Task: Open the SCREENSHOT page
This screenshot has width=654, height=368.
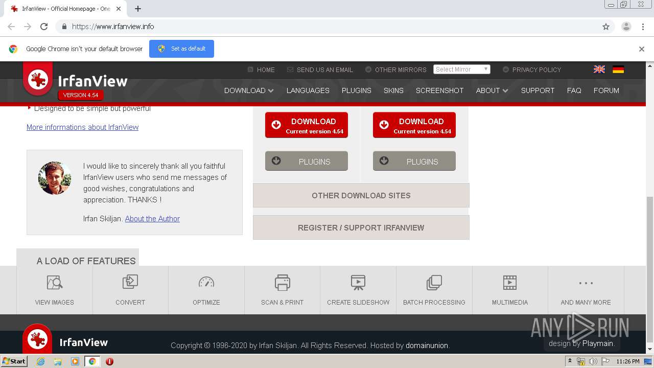Action: (439, 90)
